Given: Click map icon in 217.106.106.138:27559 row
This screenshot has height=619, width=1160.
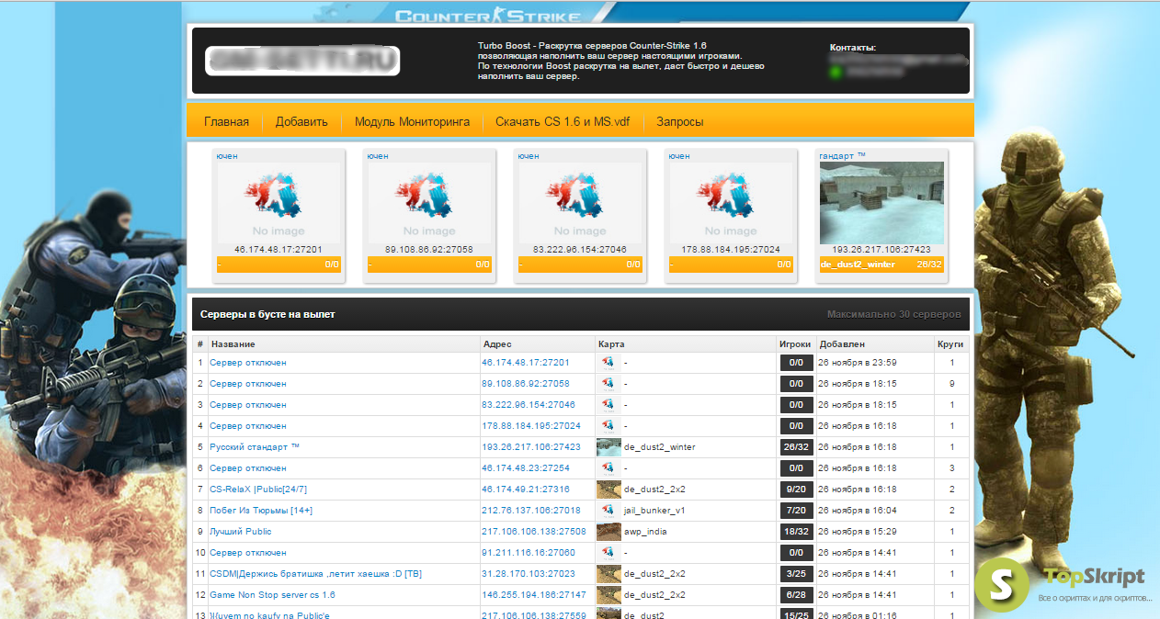Looking at the screenshot, I should click(x=608, y=614).
